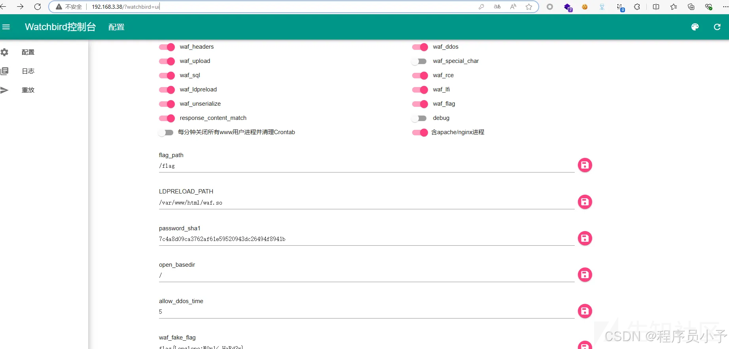The image size is (729, 349).
Task: Toggle the 含apache/nginx进程 switch
Action: 420,133
